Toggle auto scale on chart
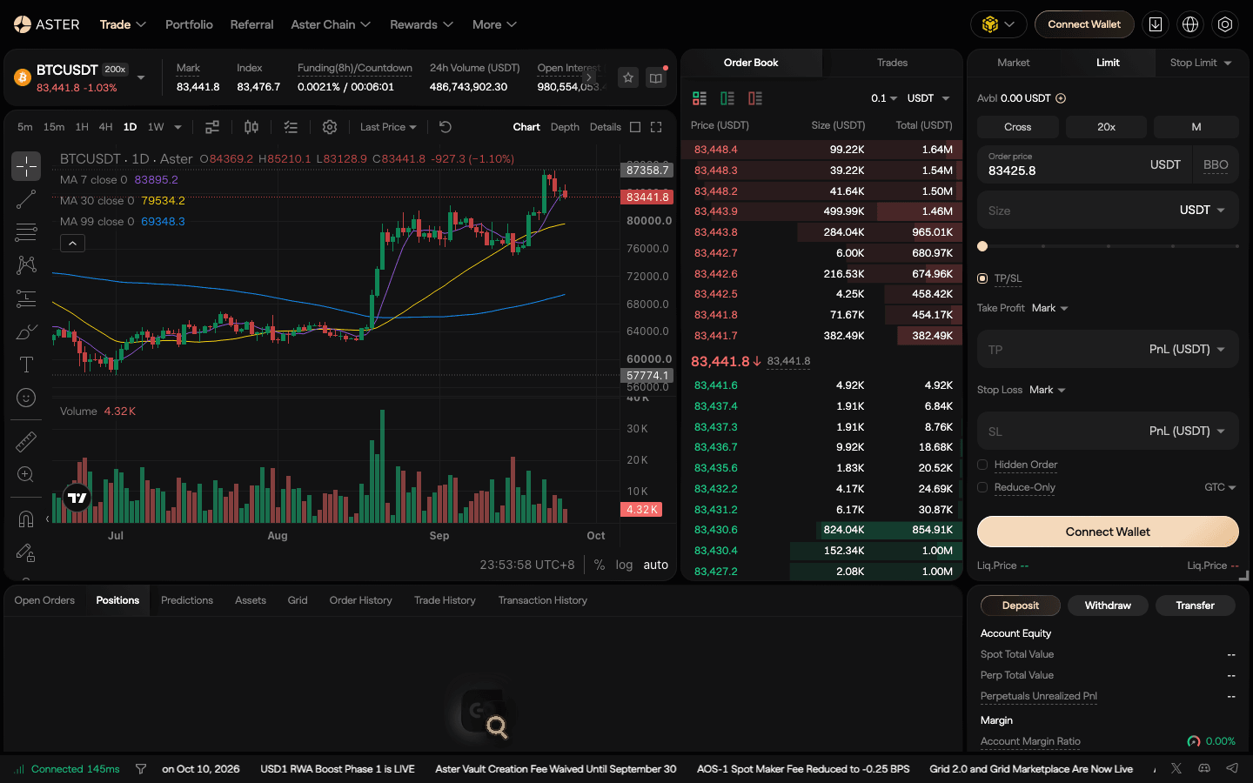 [x=655, y=565]
